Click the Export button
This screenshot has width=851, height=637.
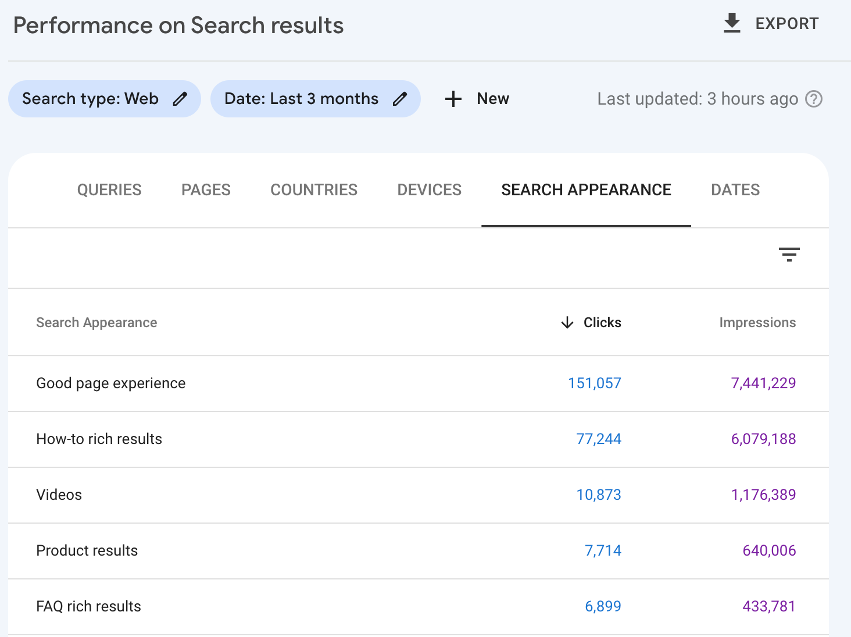point(787,23)
